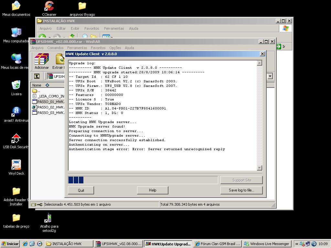Click the log scrollbar down arrow

(x=260, y=168)
